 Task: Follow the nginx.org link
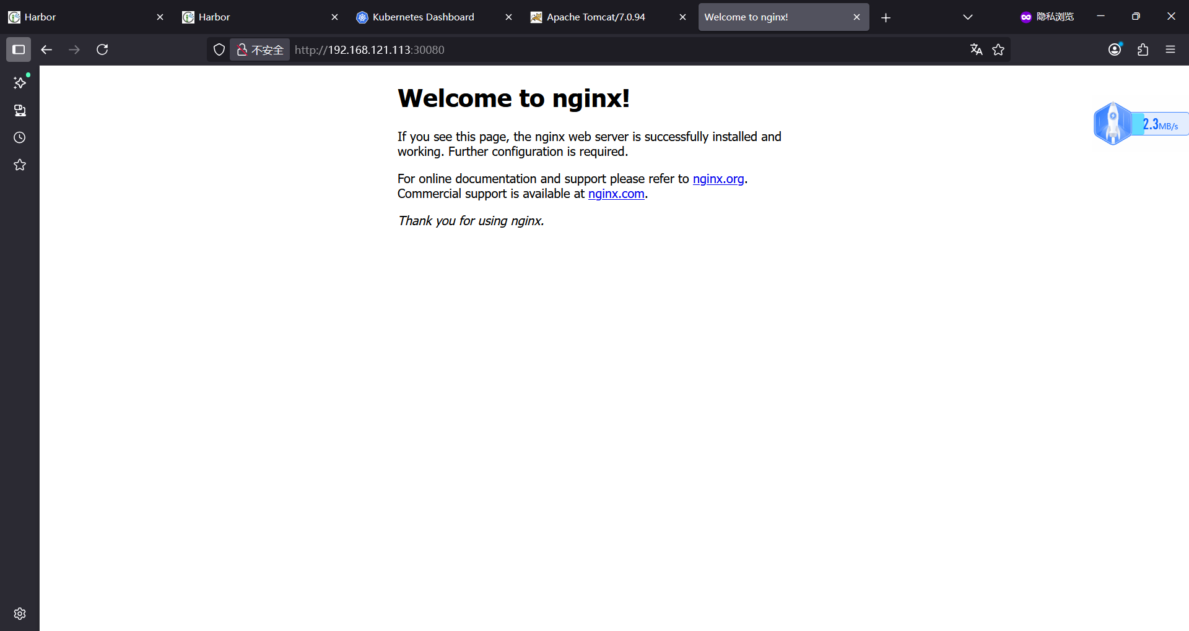click(718, 179)
